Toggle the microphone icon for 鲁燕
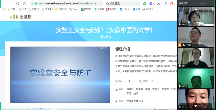Image resolution: width=216 pixels, height=110 pixels. point(180,66)
